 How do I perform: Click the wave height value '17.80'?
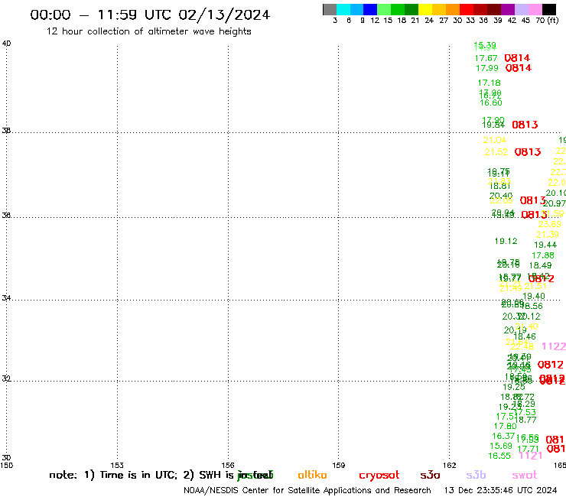click(506, 427)
